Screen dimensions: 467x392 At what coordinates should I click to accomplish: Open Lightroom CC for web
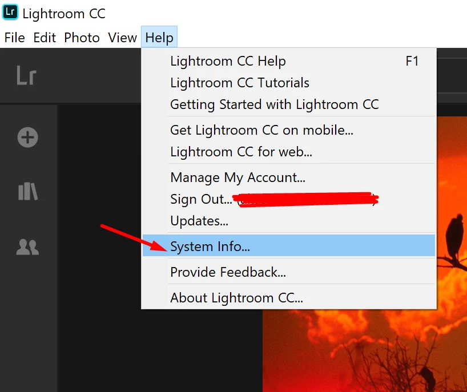[289, 152]
